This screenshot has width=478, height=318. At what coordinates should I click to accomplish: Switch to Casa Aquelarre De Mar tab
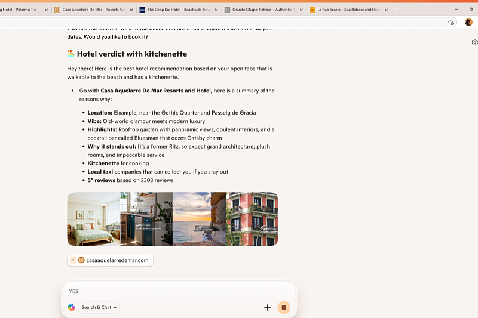click(x=94, y=10)
